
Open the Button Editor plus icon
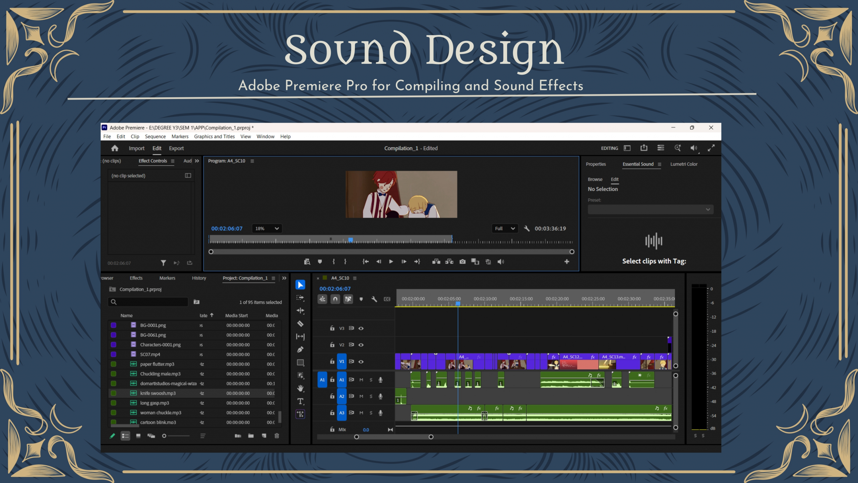point(567,262)
